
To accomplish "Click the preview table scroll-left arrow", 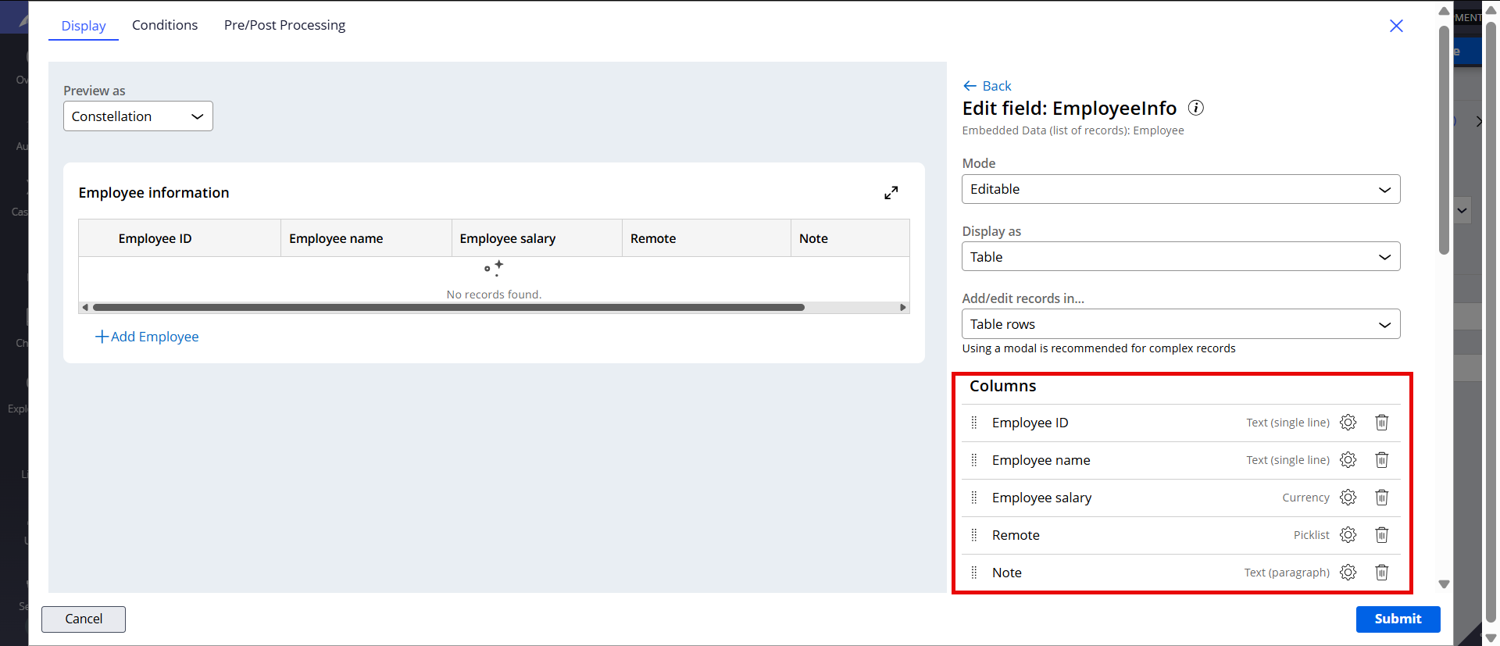I will (85, 308).
